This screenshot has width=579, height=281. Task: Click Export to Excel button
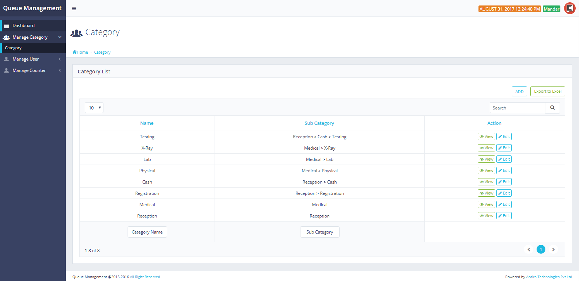547,91
